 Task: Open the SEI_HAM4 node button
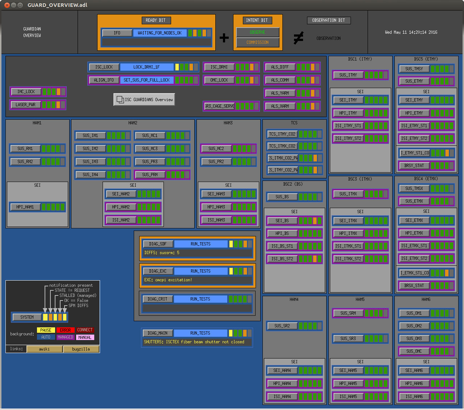pos(282,370)
